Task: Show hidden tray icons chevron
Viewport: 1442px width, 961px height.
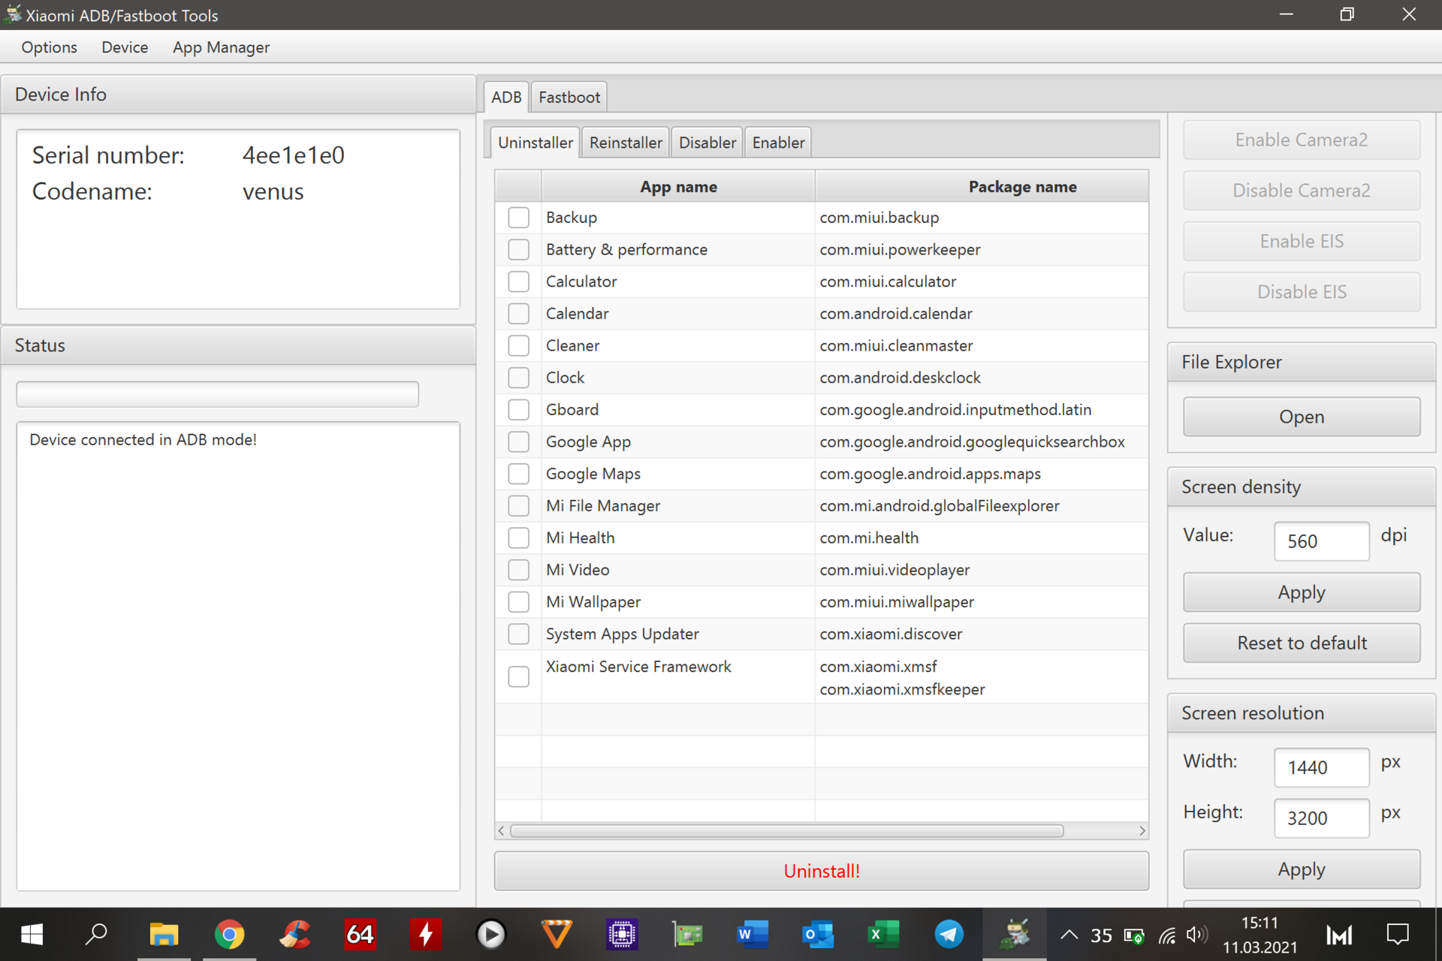Action: 1069,935
